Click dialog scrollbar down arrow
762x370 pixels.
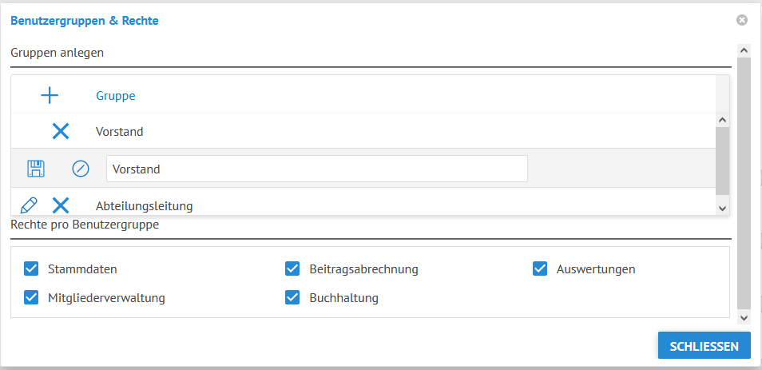(x=744, y=318)
